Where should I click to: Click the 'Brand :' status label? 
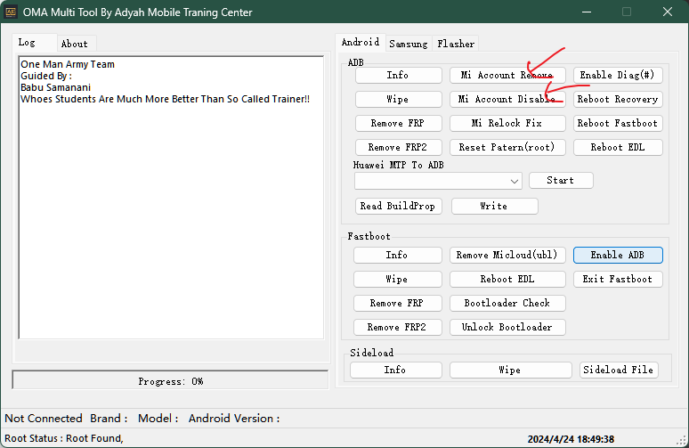pos(109,419)
